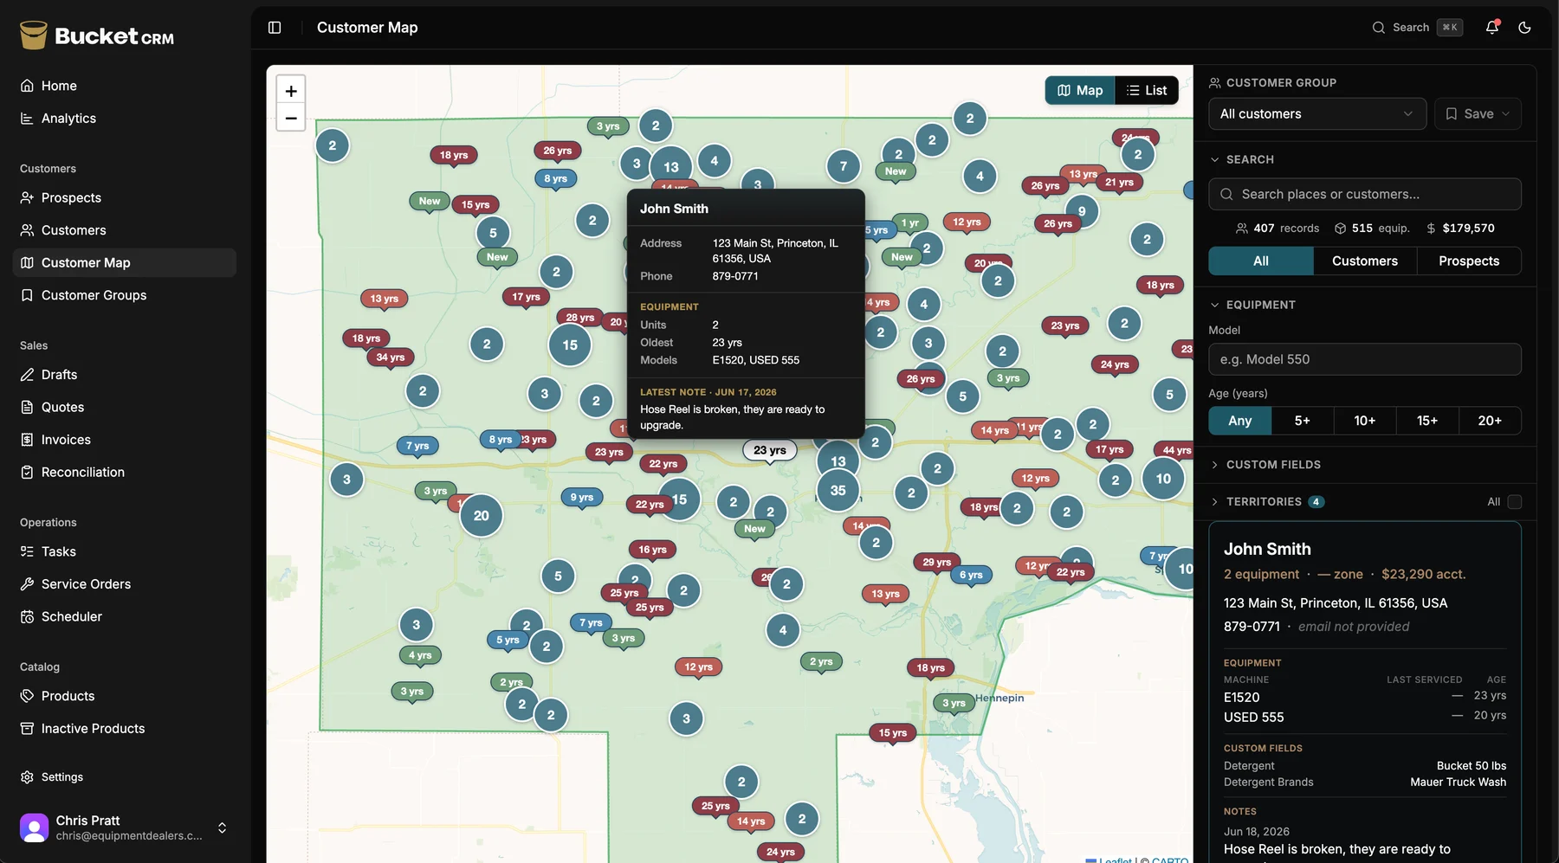Image resolution: width=1559 pixels, height=863 pixels.
Task: Zoom out the map with minus
Action: point(291,118)
